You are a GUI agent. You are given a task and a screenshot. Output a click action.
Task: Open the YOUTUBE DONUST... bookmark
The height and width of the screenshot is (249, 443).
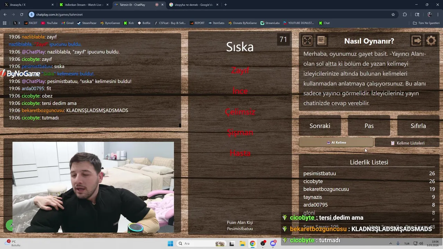pos(298,23)
